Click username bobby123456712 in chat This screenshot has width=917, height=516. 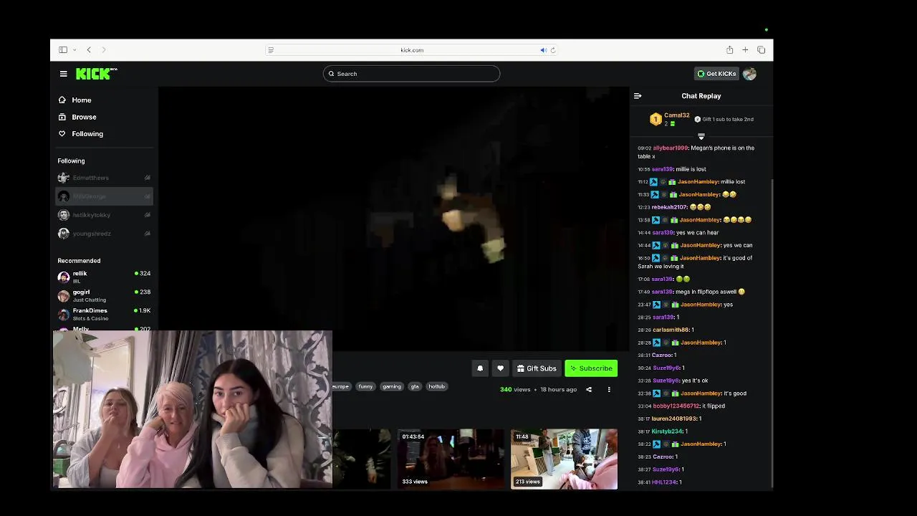click(x=676, y=406)
